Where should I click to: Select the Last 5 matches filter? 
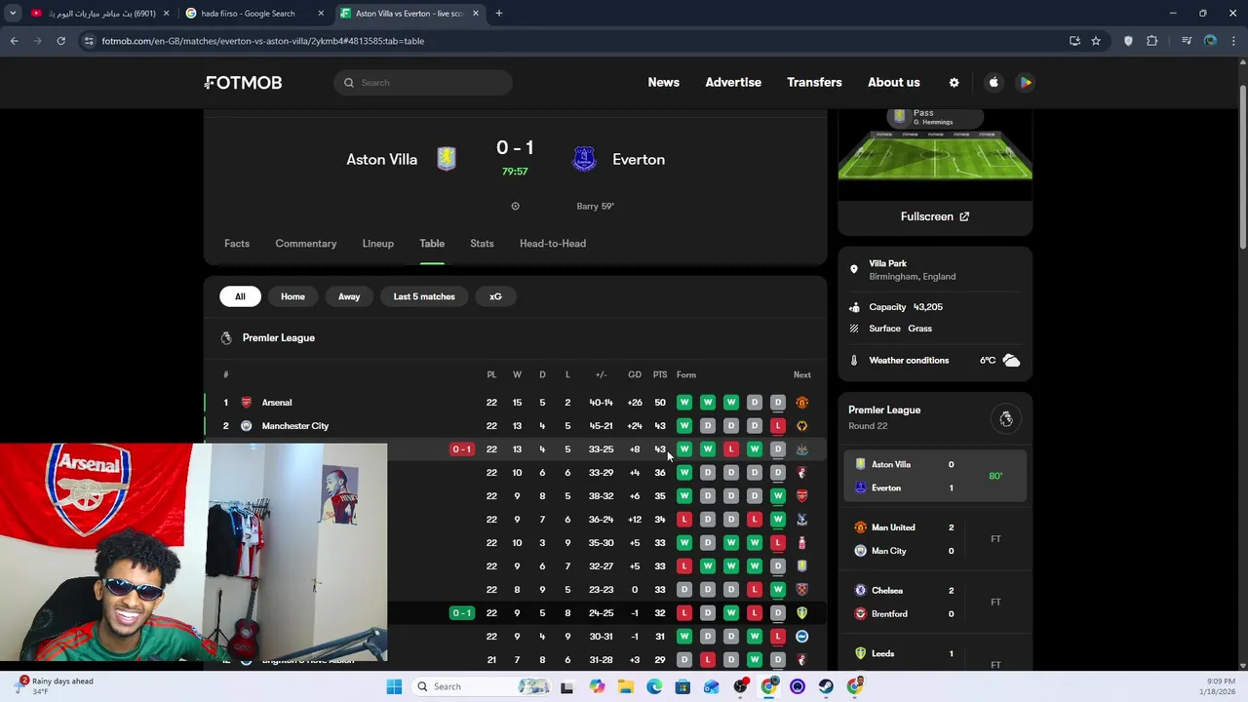pos(424,296)
